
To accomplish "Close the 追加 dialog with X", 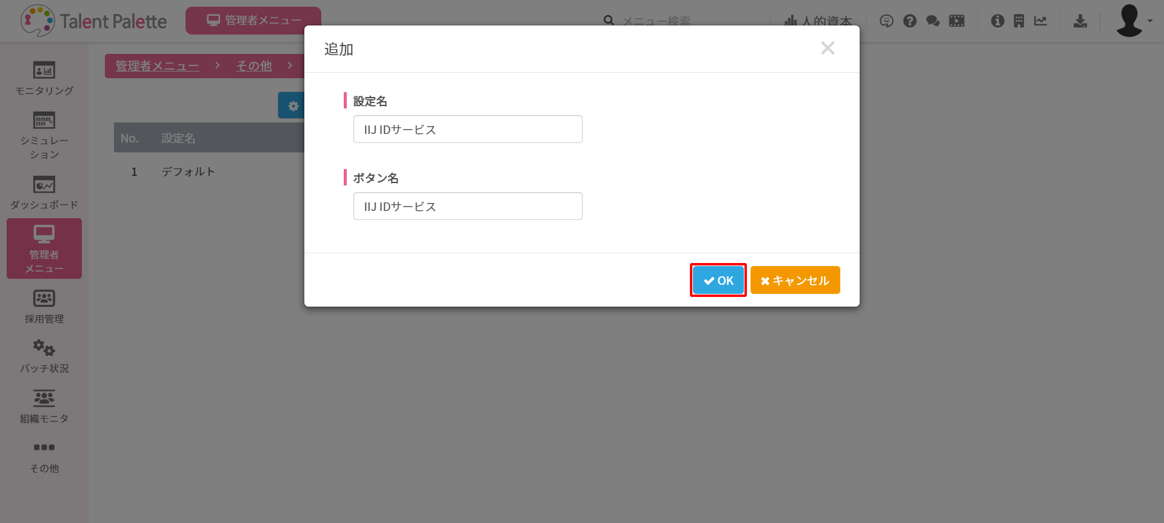I will pos(828,48).
